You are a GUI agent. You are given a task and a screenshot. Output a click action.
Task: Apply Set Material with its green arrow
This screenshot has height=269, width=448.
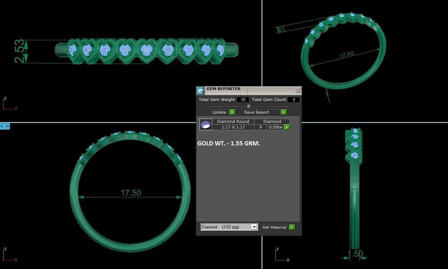pos(292,227)
